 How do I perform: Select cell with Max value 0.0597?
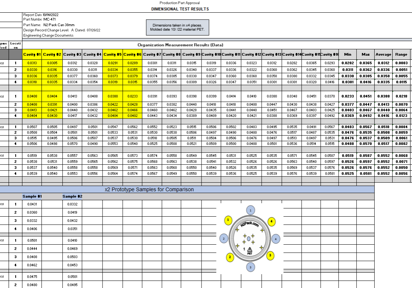(x=366, y=162)
